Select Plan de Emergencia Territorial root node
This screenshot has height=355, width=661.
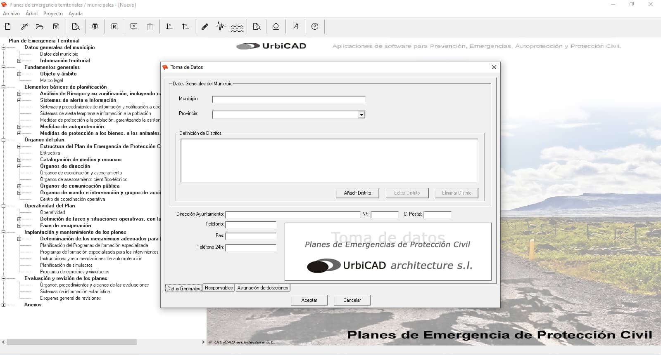point(44,41)
